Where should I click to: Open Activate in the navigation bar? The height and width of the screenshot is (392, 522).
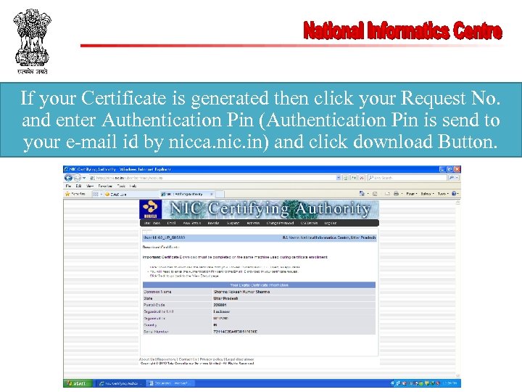pyautogui.click(x=253, y=223)
